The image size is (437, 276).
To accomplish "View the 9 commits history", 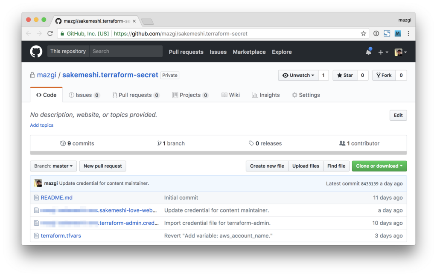I will click(x=77, y=143).
